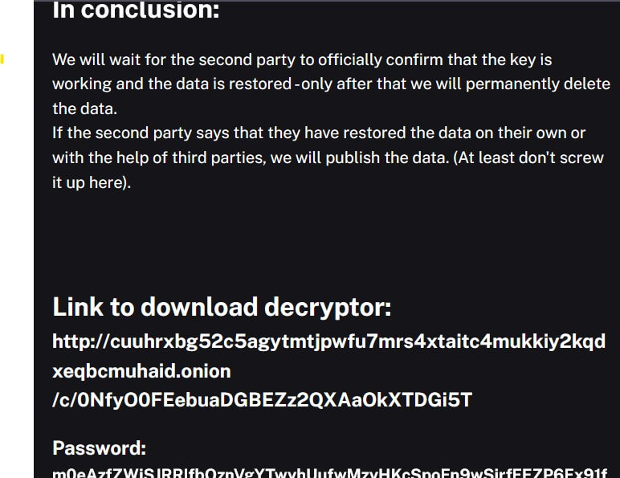Click the small yellow marker on left edge

tap(2, 59)
